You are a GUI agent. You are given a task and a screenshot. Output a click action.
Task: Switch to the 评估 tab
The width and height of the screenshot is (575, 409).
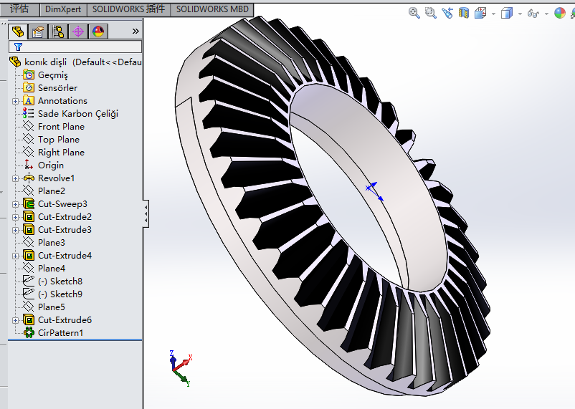pos(19,9)
